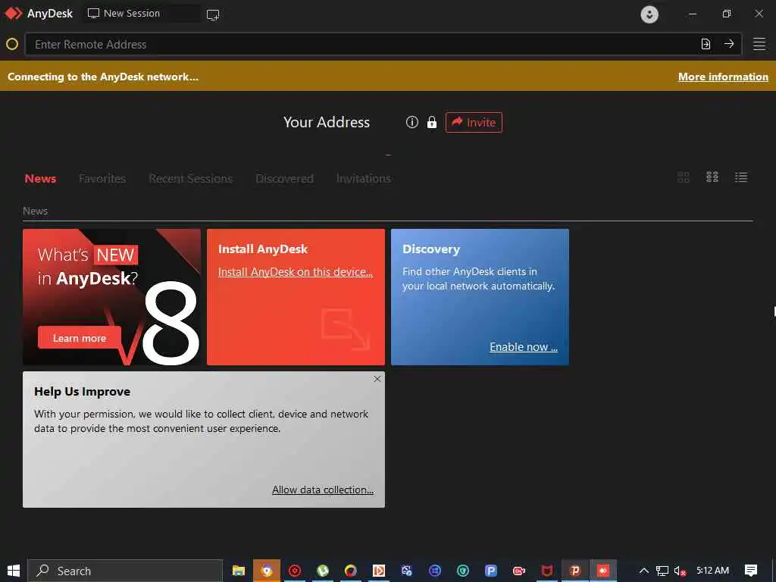Close the Help Us Improve card
This screenshot has height=582, width=776.
point(377,379)
